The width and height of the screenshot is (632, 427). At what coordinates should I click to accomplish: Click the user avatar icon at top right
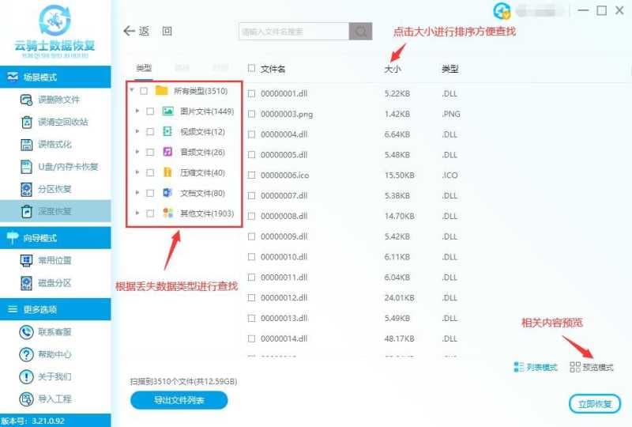click(x=502, y=11)
